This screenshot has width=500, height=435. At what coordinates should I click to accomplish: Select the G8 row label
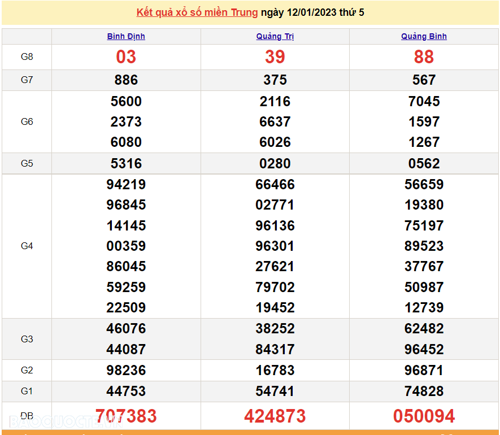click(27, 57)
